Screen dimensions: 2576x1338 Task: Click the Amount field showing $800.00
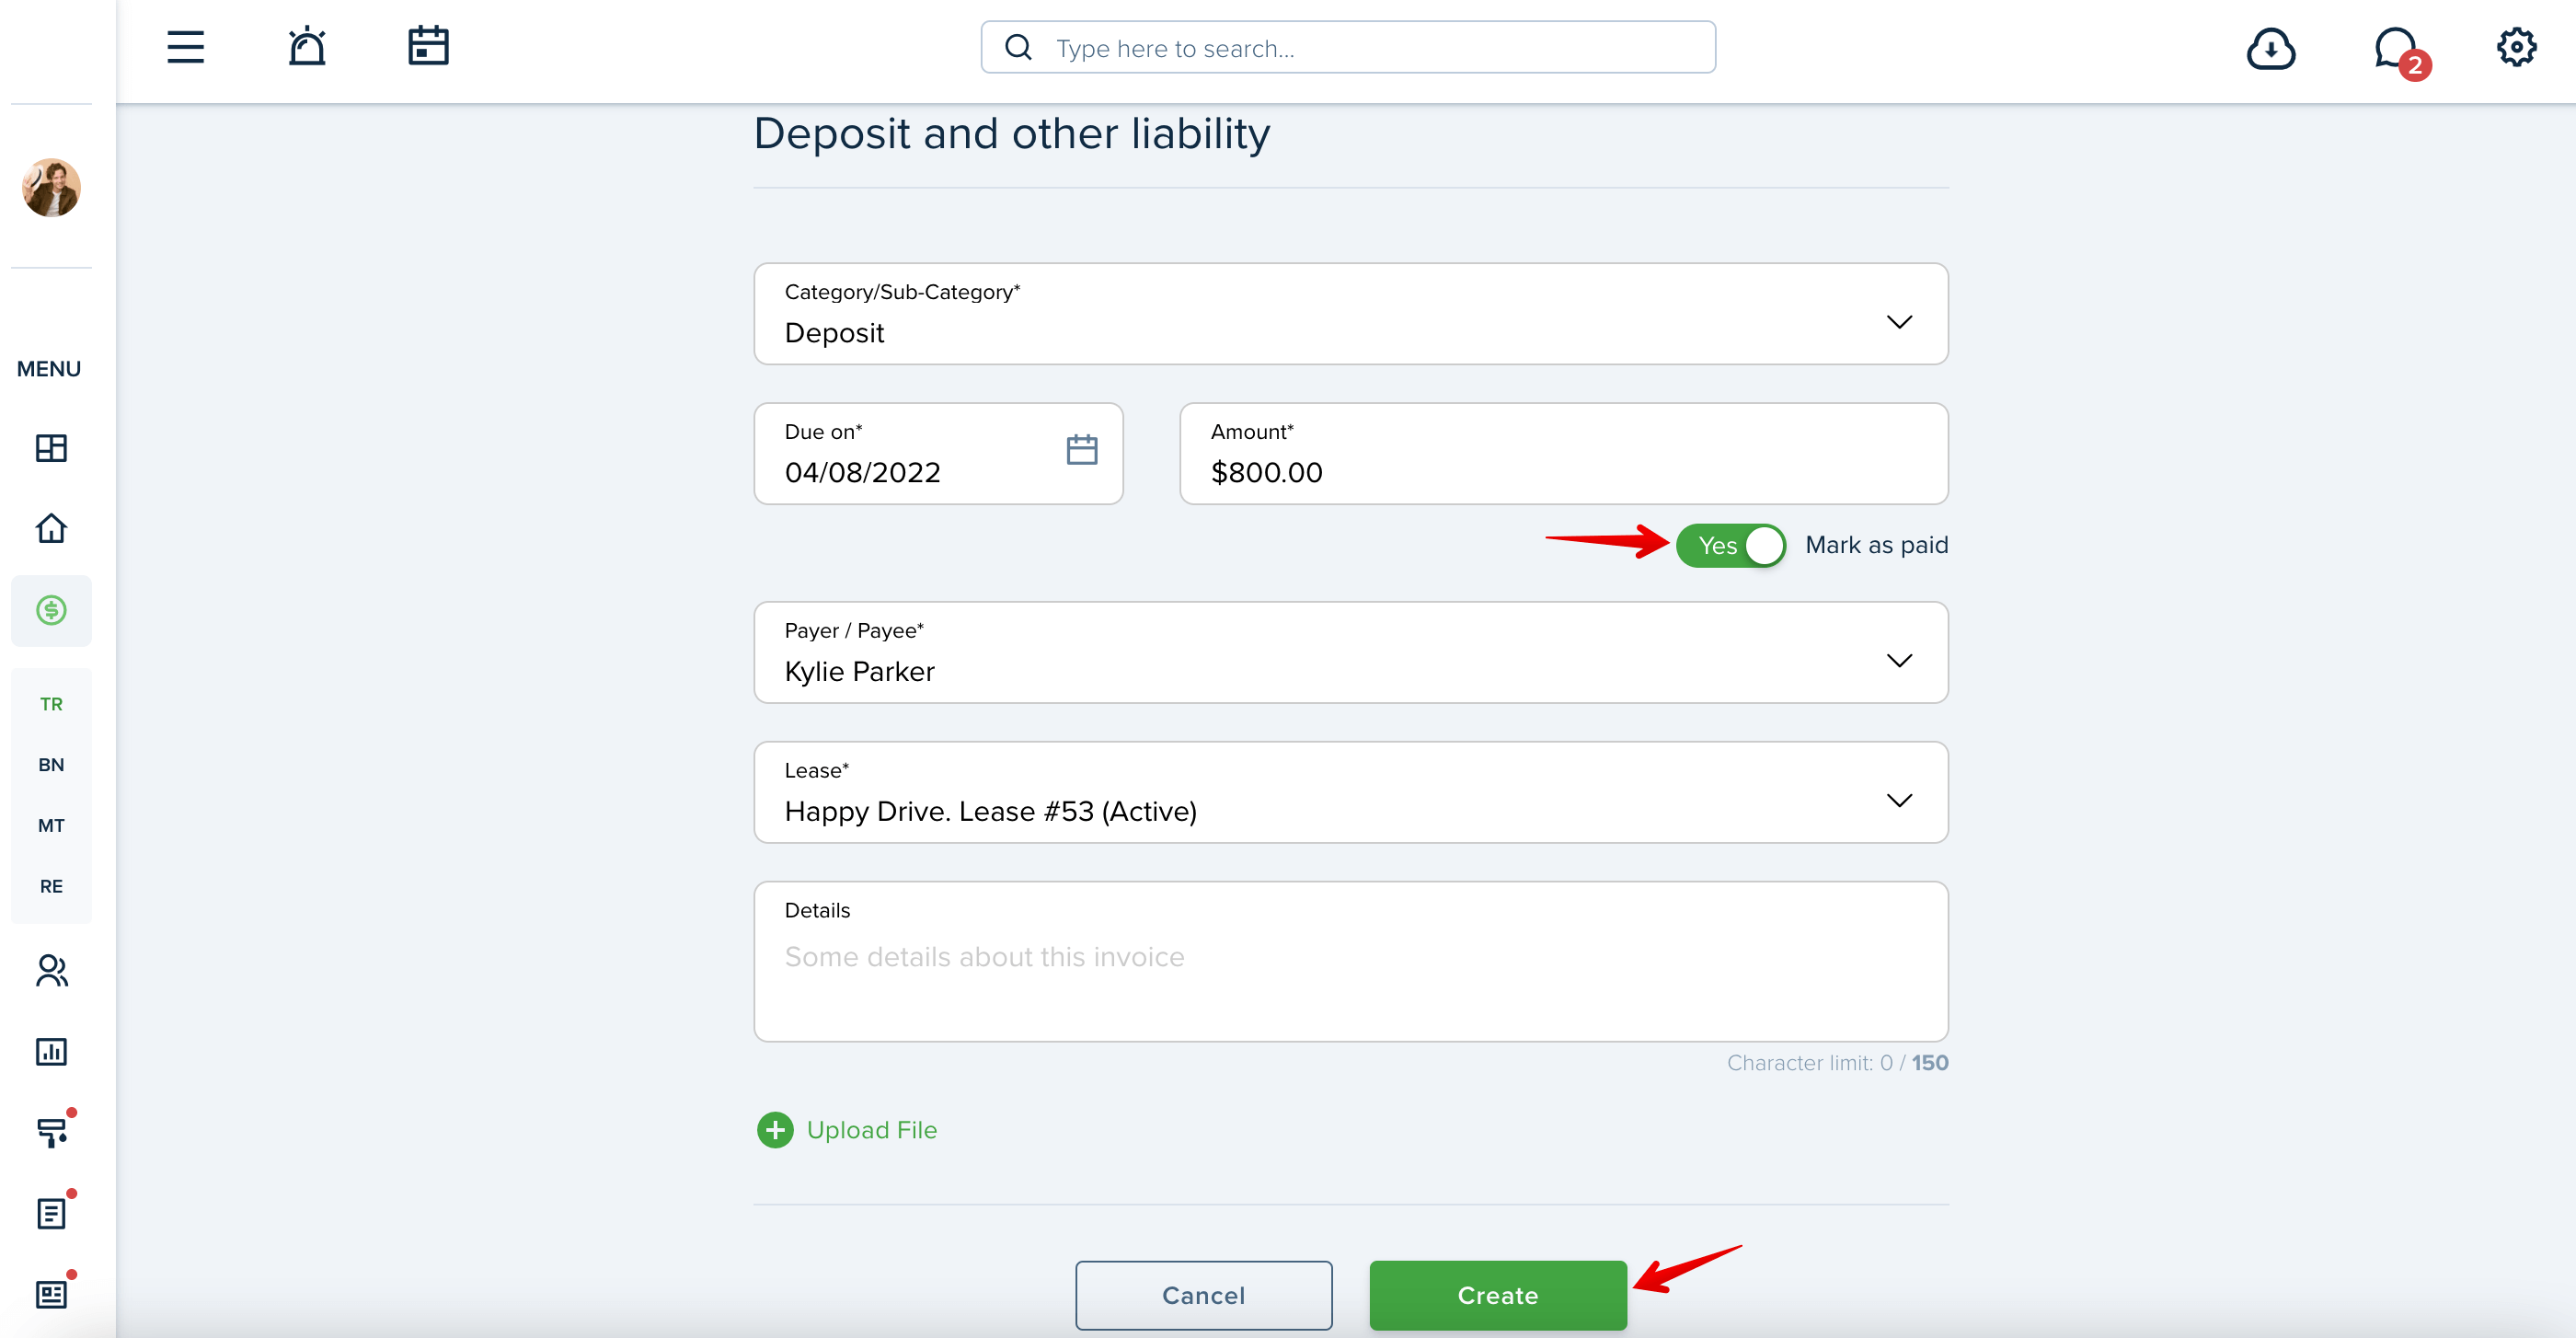pyautogui.click(x=1563, y=454)
